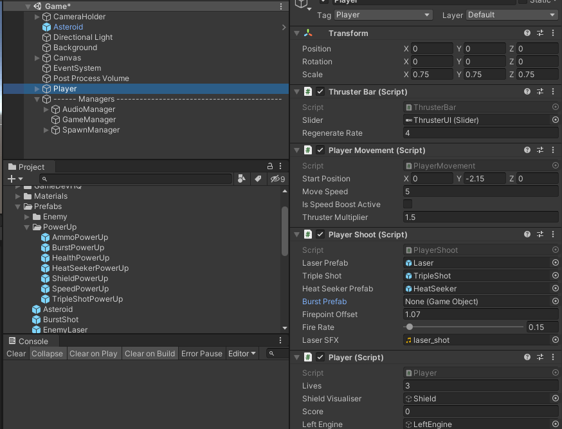Select GameManager in Hierarchy
562x429 pixels.
pyautogui.click(x=89, y=120)
